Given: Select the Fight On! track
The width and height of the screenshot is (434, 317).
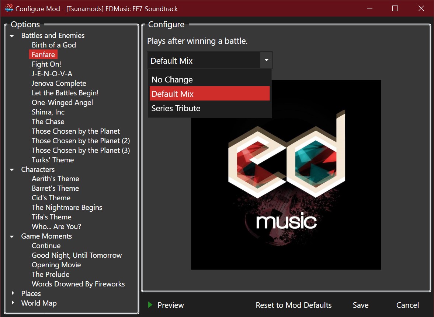Looking at the screenshot, I should point(46,64).
